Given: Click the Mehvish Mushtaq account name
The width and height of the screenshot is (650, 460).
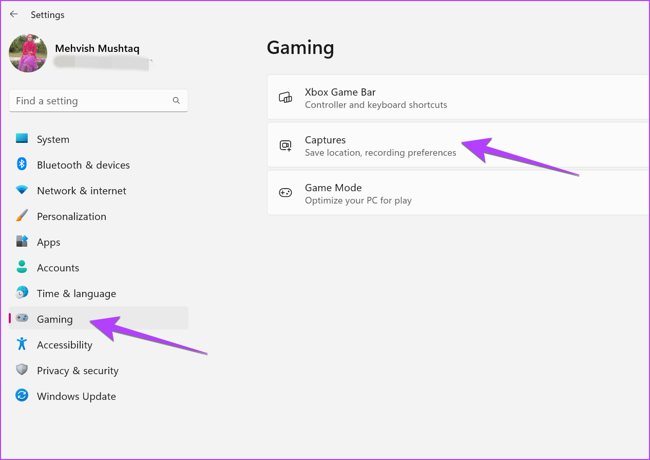Looking at the screenshot, I should click(97, 48).
